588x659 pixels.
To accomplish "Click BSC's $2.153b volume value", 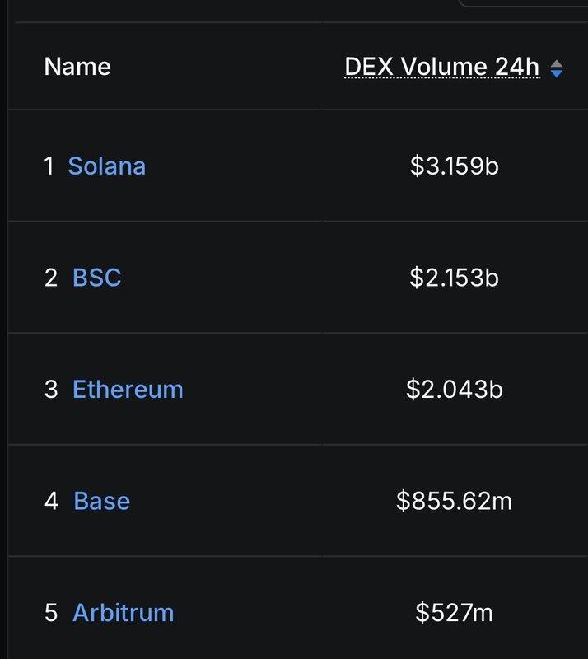I will (x=454, y=278).
